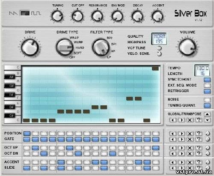Click shift right arrow for Gate row
214x176 pixels.
click(x=181, y=139)
